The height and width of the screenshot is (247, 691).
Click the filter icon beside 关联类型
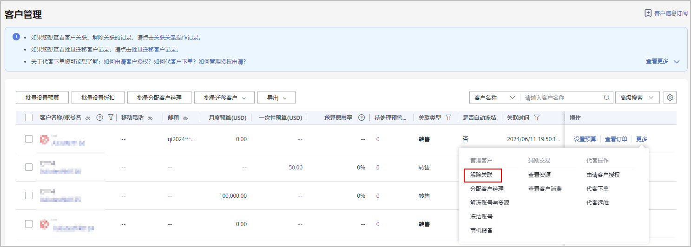click(448, 118)
